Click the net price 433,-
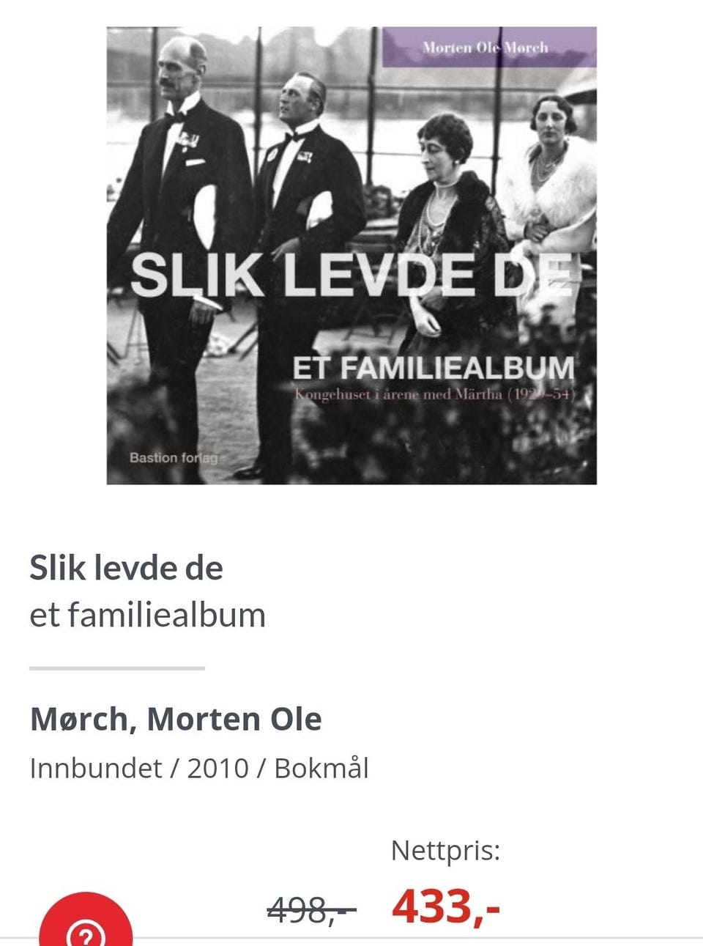Viewport: 703px width, 946px height. [x=446, y=906]
